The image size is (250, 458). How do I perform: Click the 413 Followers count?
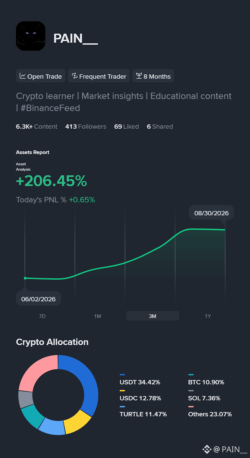[x=86, y=127]
